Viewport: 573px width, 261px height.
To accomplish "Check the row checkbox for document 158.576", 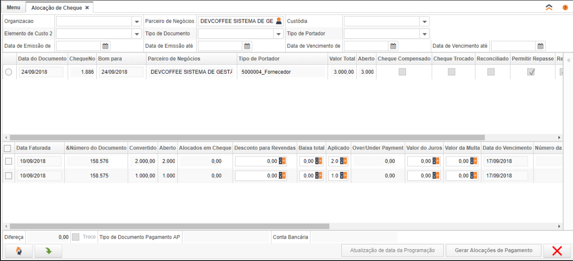I will click(9, 161).
